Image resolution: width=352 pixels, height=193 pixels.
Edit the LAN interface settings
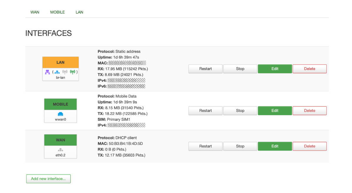275,69
